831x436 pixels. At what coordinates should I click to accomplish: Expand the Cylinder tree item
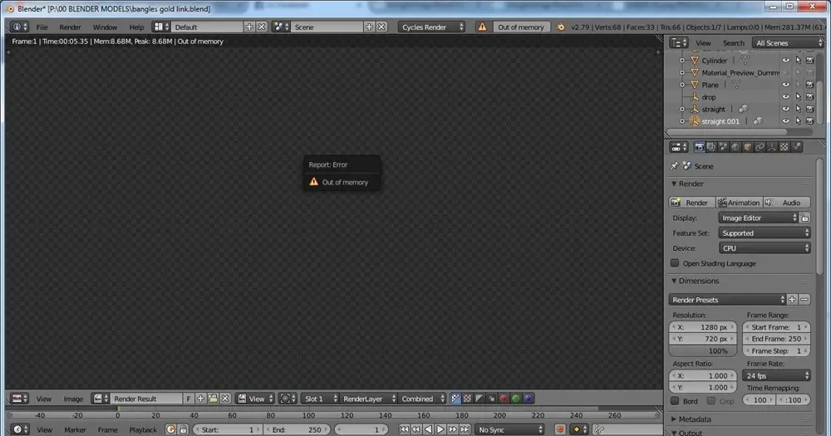tap(682, 61)
